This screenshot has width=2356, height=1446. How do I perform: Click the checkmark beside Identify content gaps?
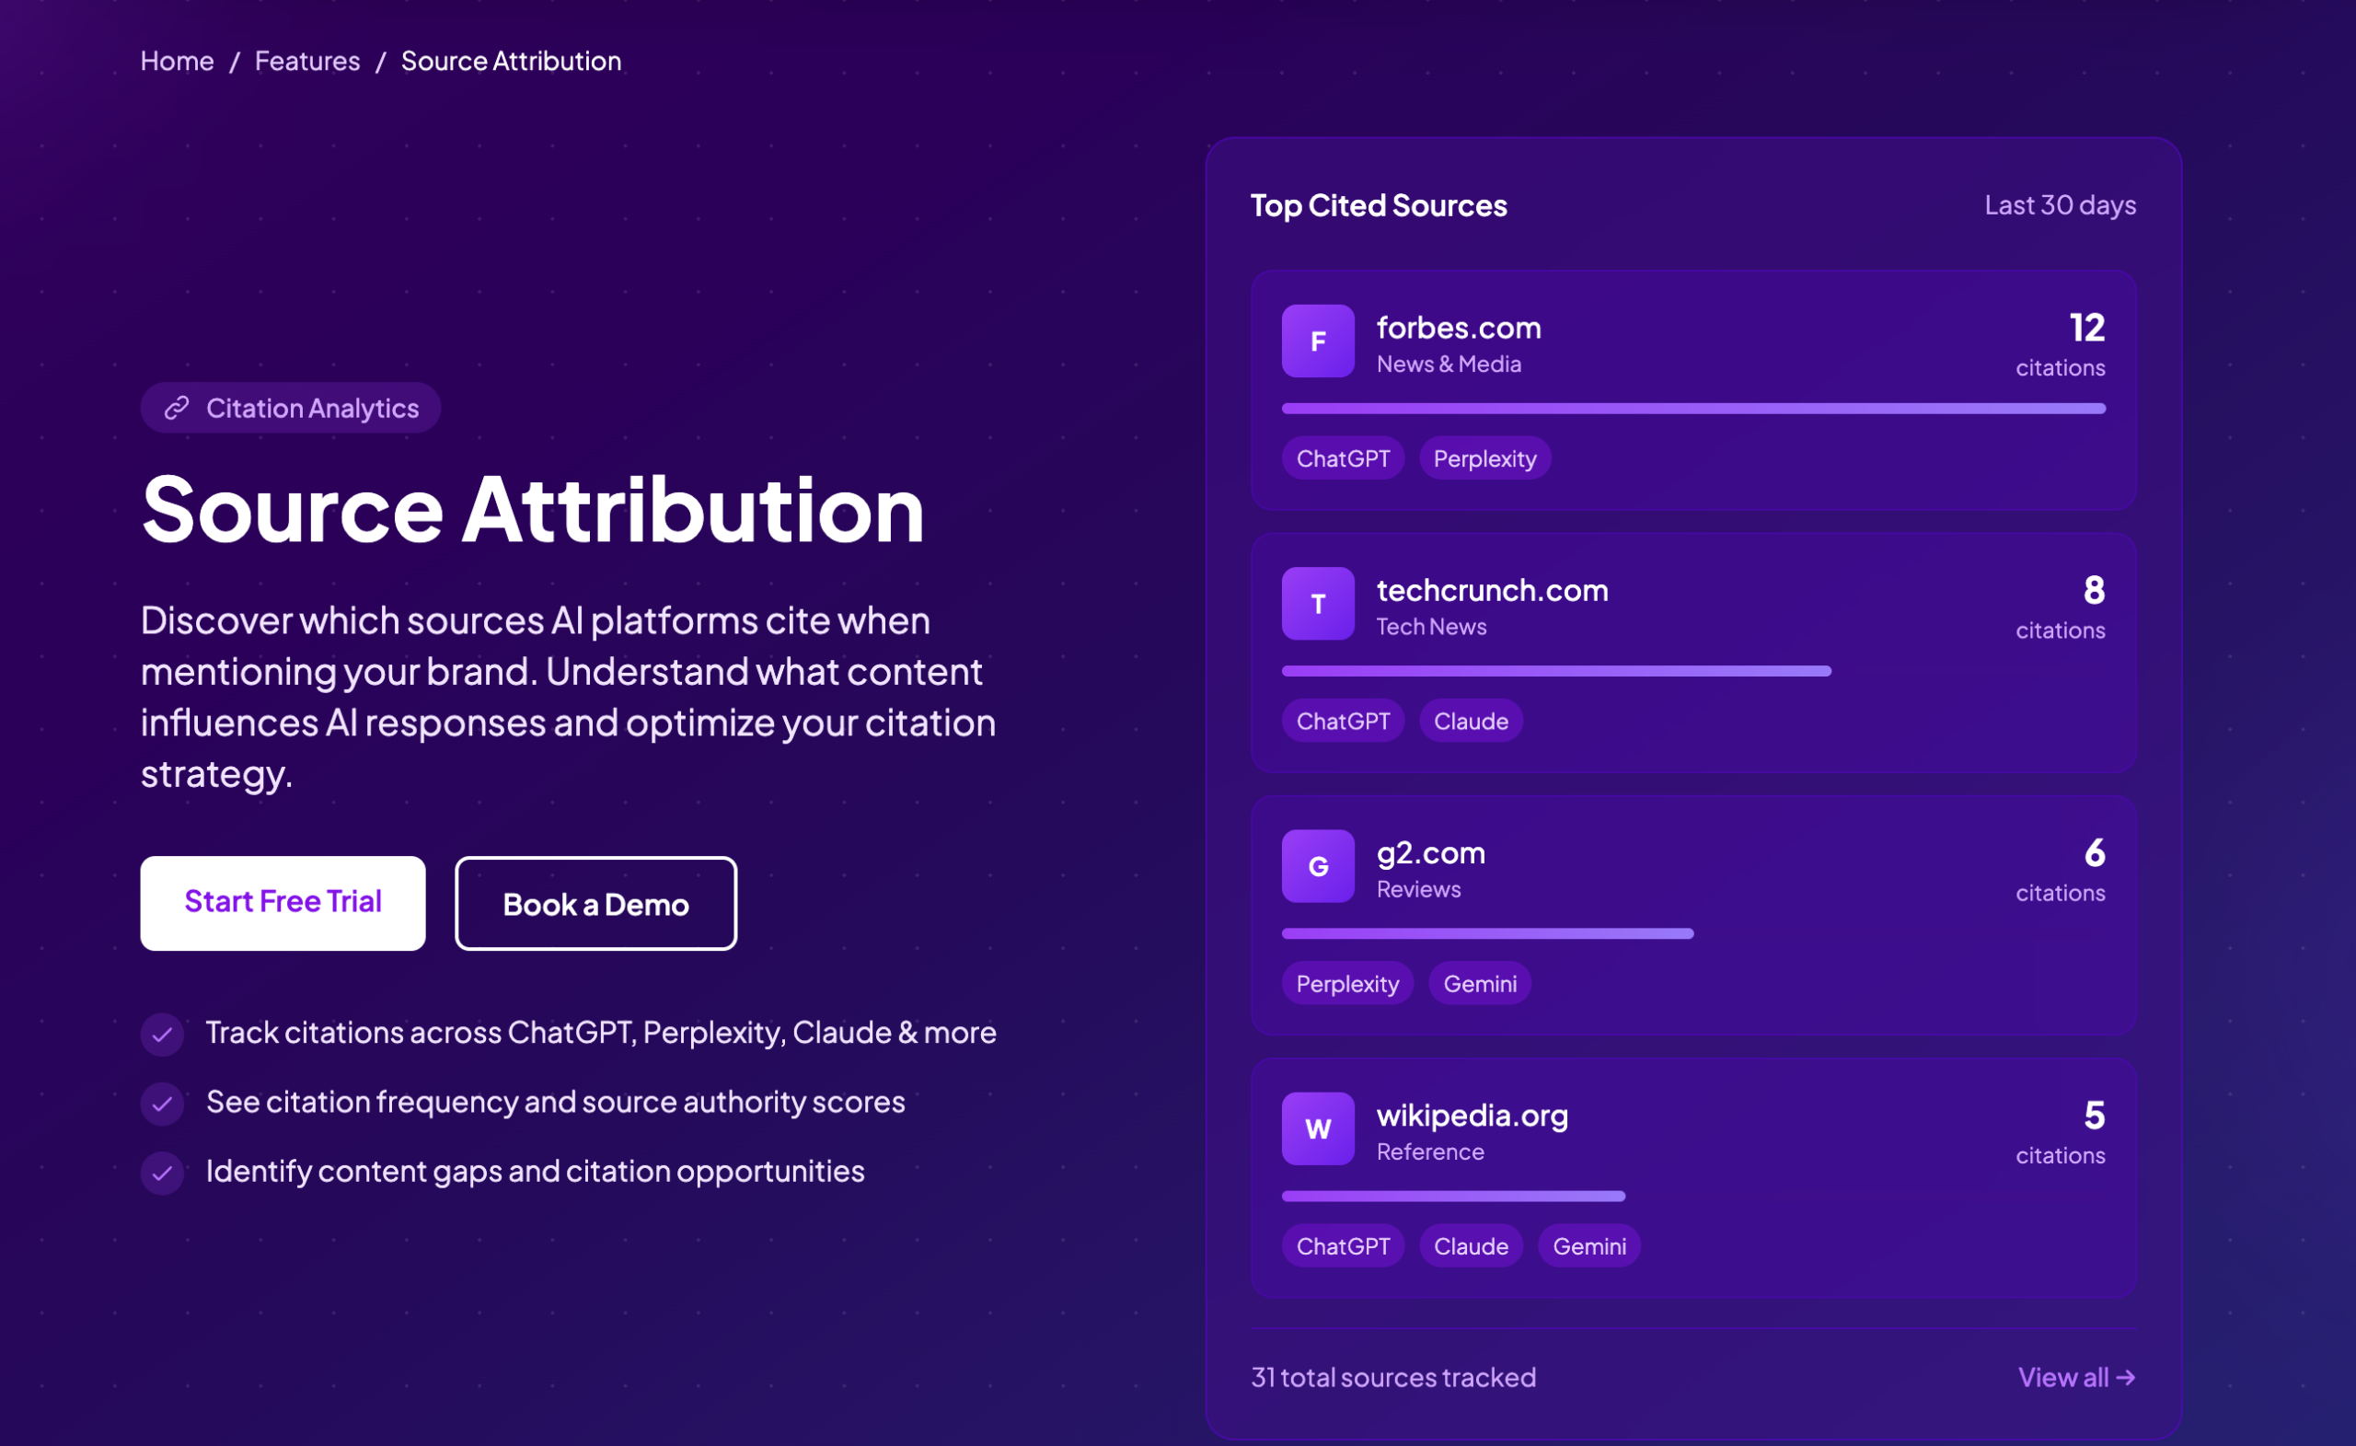[x=163, y=1173]
